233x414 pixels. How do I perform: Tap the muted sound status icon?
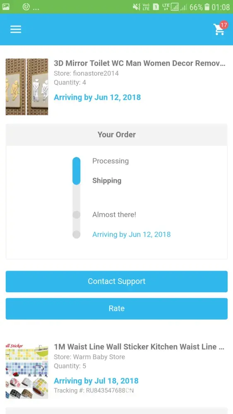(x=137, y=7)
